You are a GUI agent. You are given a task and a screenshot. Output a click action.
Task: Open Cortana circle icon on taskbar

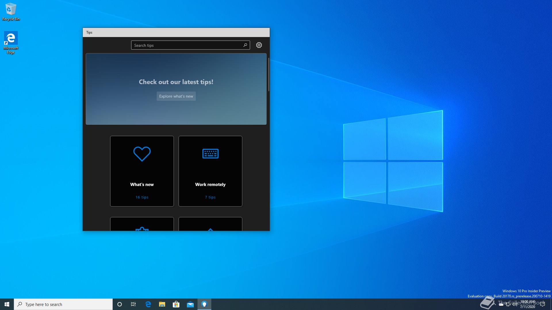(x=120, y=304)
